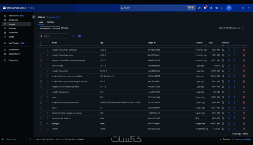Image resolution: width=253 pixels, height=145 pixels.
Task: View Scout analysis for postgres image
Action: 223,124
